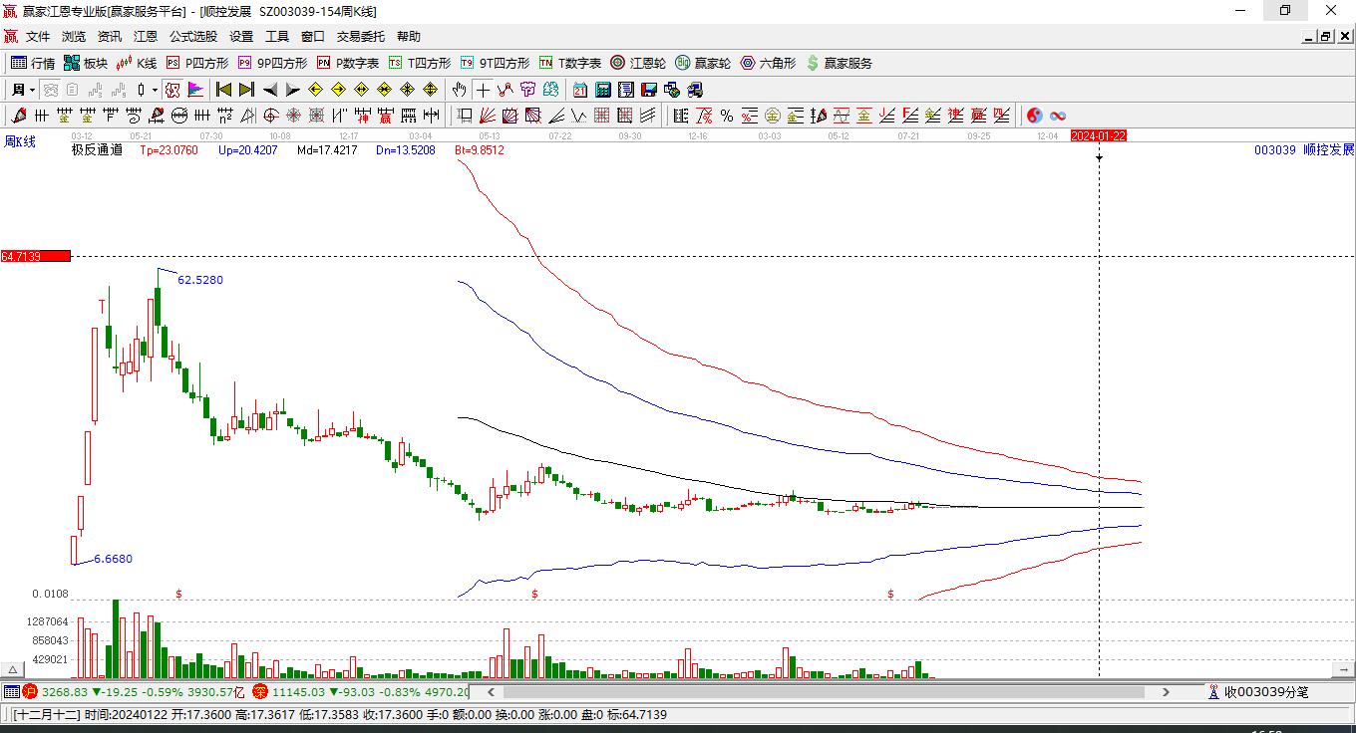Select the 2024-01-22 date marker

coord(1099,135)
